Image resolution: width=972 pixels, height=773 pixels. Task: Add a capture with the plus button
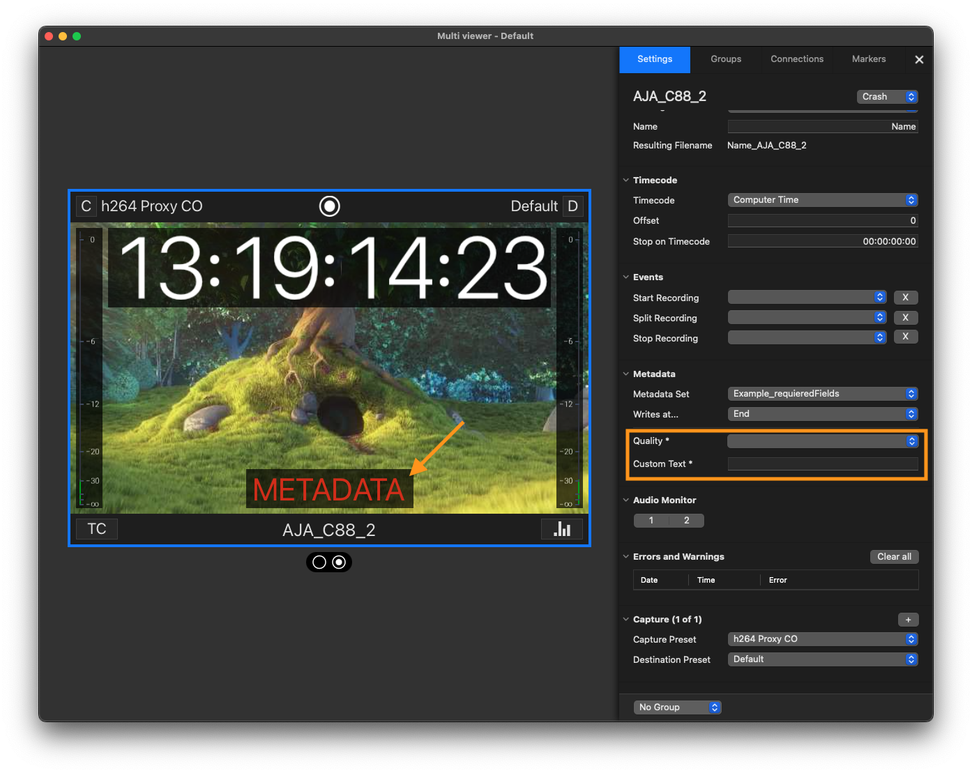coord(908,620)
